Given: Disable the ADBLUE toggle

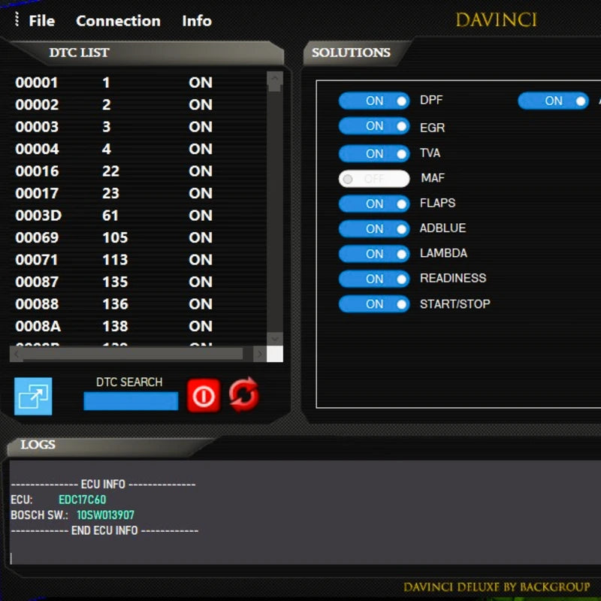Looking at the screenshot, I should point(374,228).
